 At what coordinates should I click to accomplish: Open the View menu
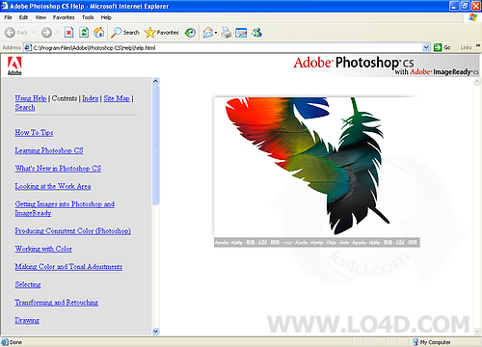coord(40,17)
